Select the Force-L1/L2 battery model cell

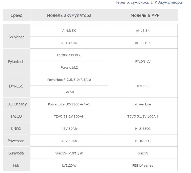pyautogui.click(x=69, y=68)
